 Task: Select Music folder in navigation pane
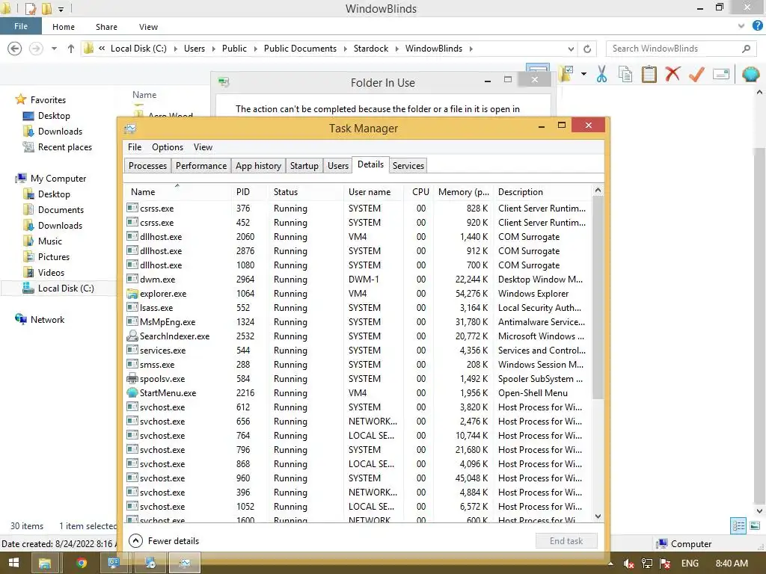[50, 241]
